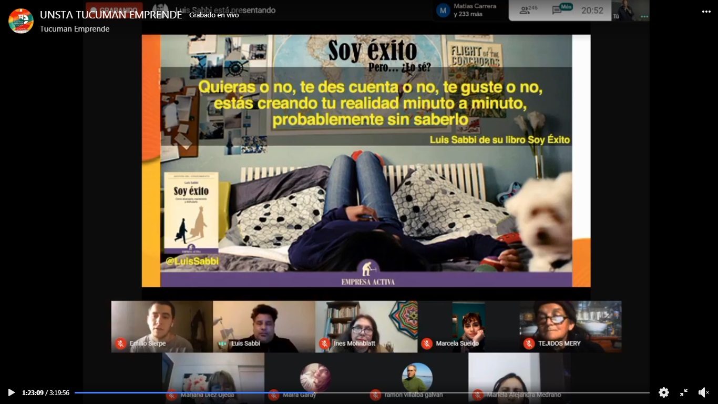The width and height of the screenshot is (718, 404).
Task: Click the Soy éxito book cover
Action: pyautogui.click(x=191, y=213)
